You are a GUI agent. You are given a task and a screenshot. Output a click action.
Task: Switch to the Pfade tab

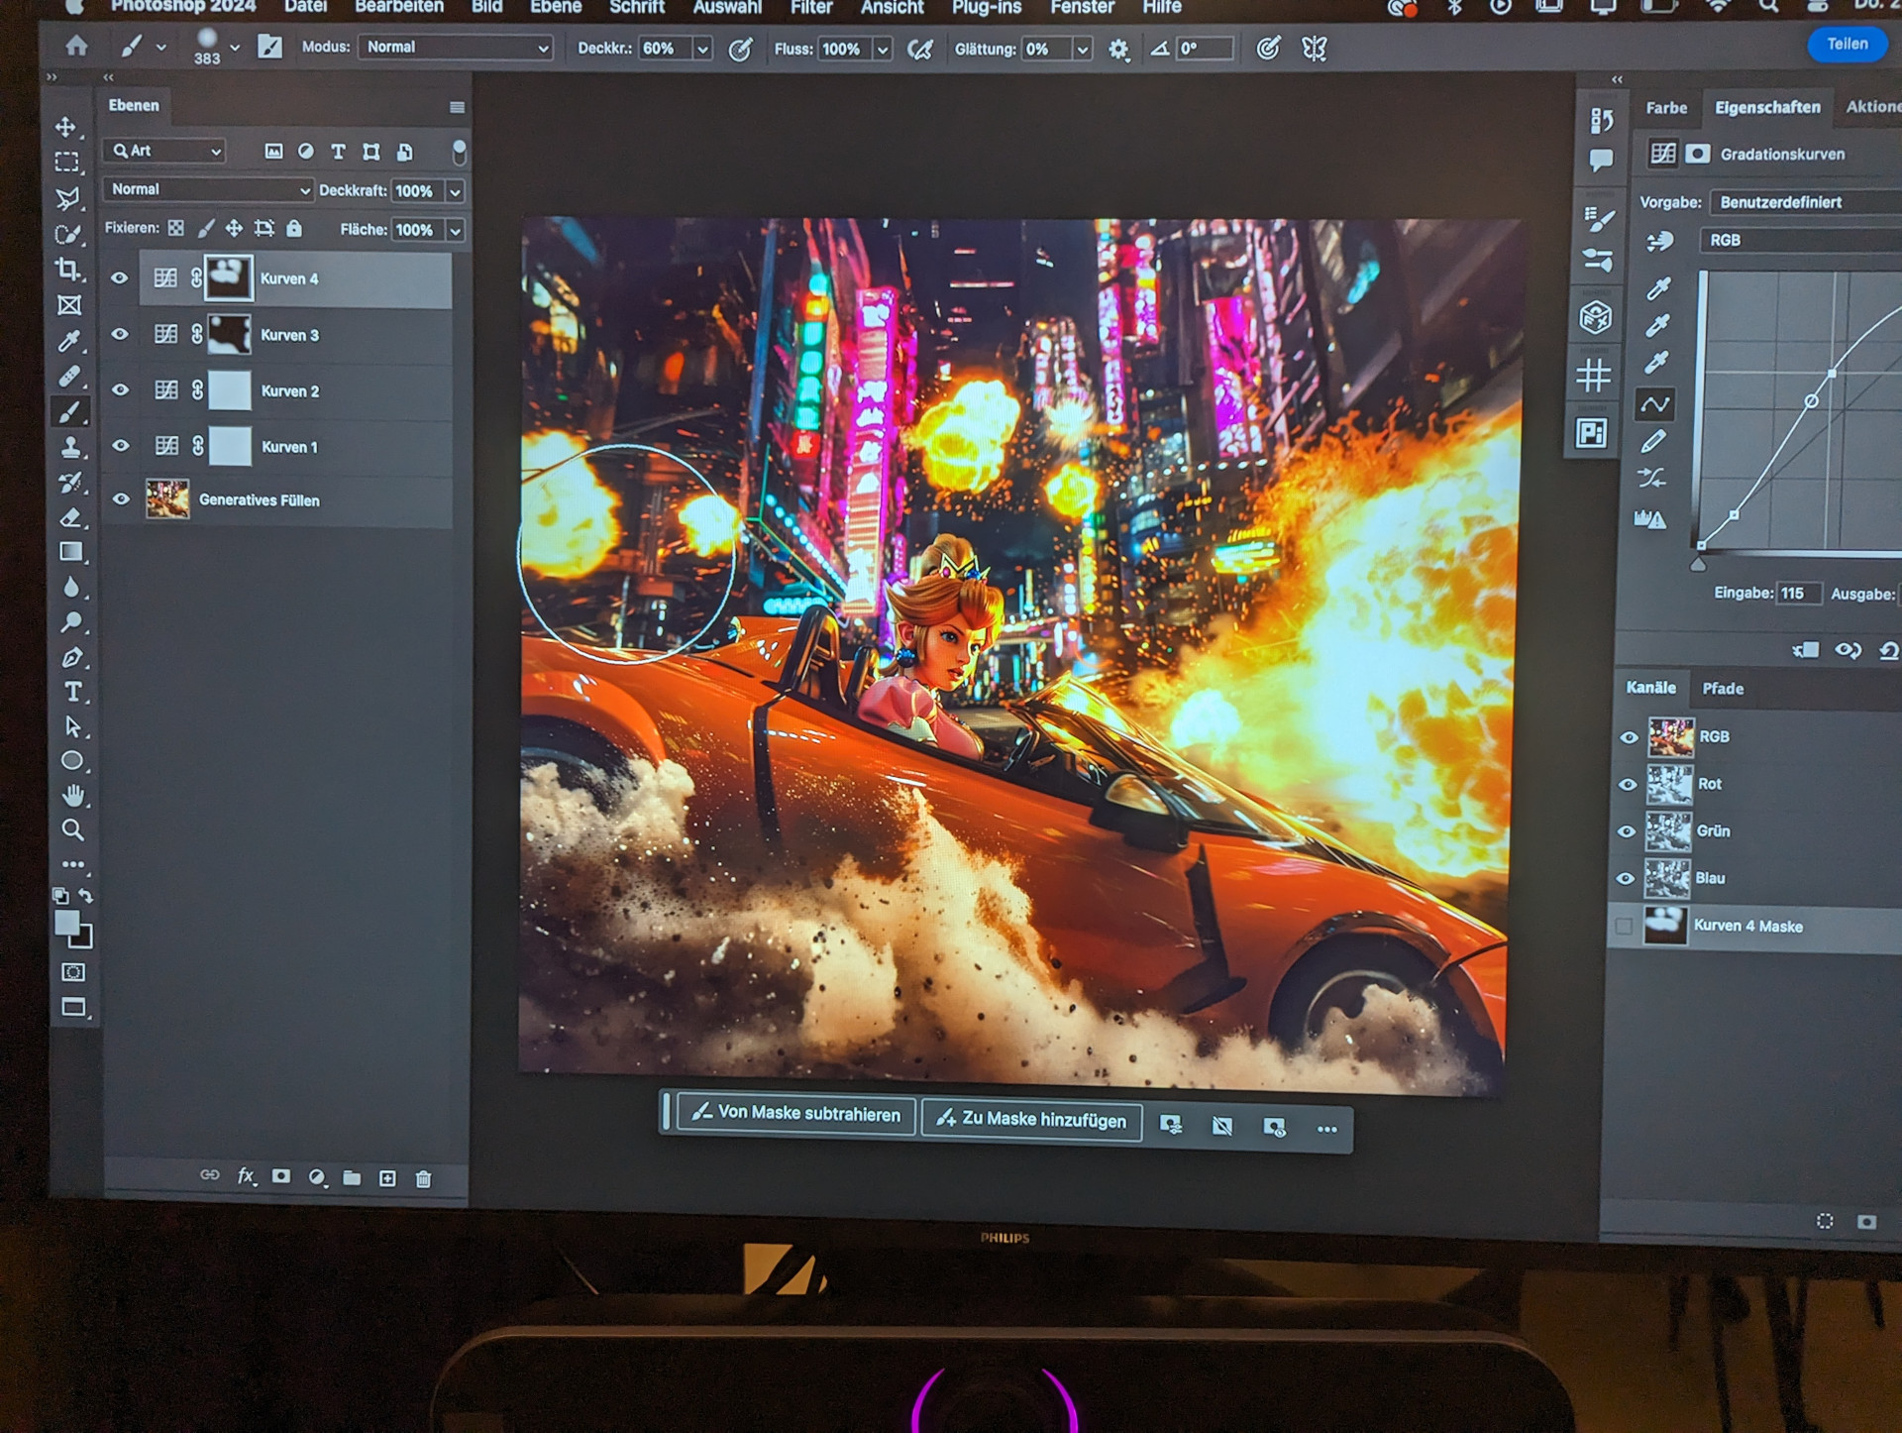click(1723, 688)
